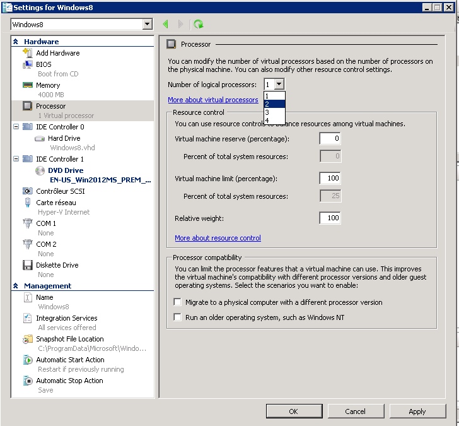The image size is (459, 426).
Task: Select the Snapshot File Location label
Action: pos(69,339)
